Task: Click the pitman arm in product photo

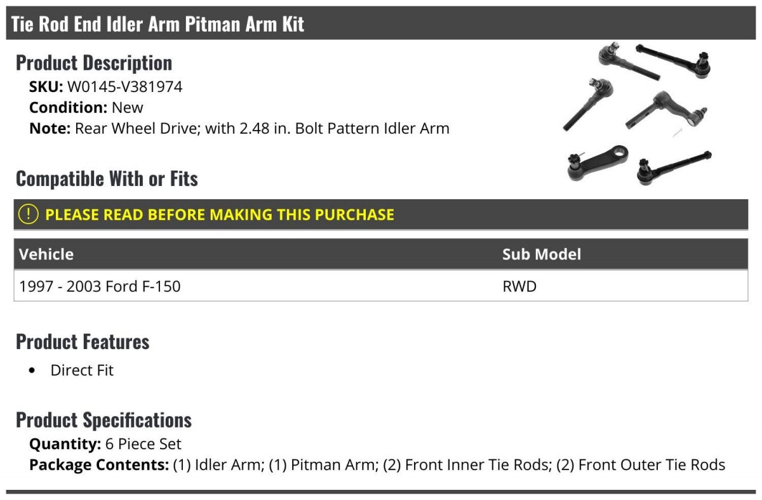Action: (598, 162)
